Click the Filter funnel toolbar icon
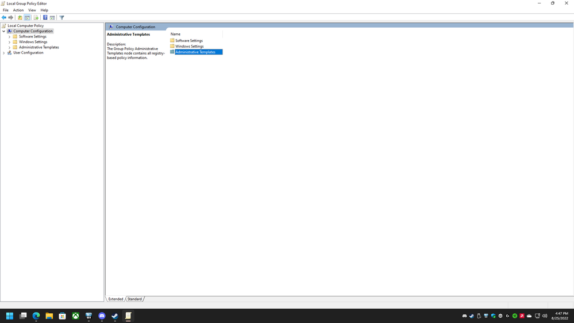 click(62, 18)
